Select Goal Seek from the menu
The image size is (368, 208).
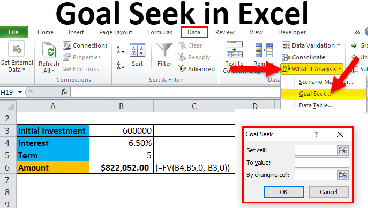324,94
